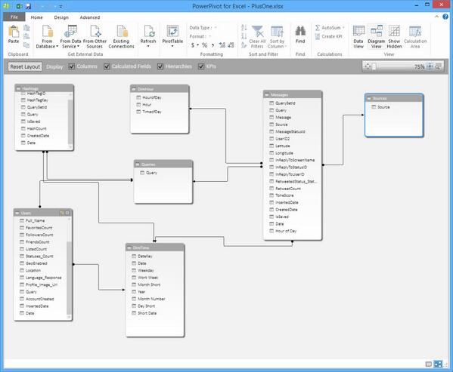The image size is (453, 372).
Task: Click Fit to Screen icon beside 75%
Action: pos(430,66)
